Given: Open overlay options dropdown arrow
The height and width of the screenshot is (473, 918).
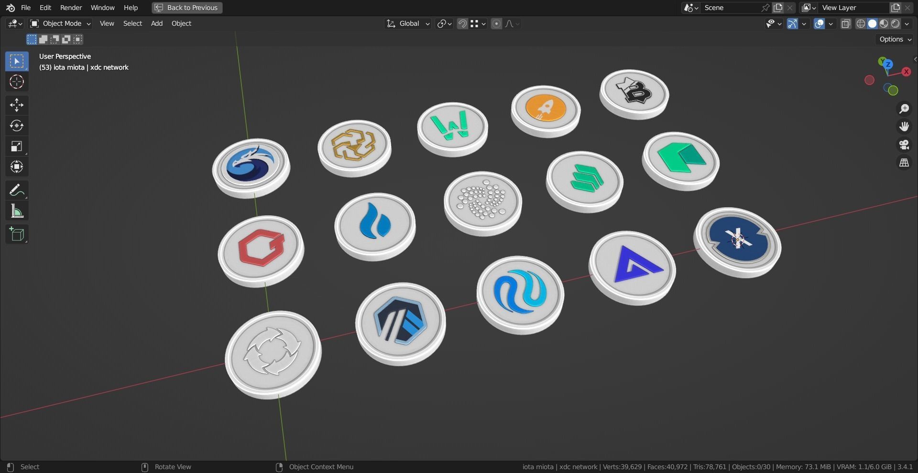Looking at the screenshot, I should click(x=831, y=23).
